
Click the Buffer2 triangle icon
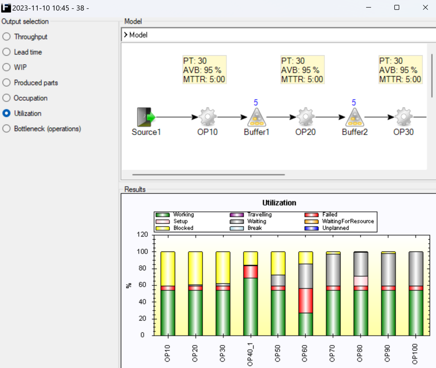tap(355, 118)
